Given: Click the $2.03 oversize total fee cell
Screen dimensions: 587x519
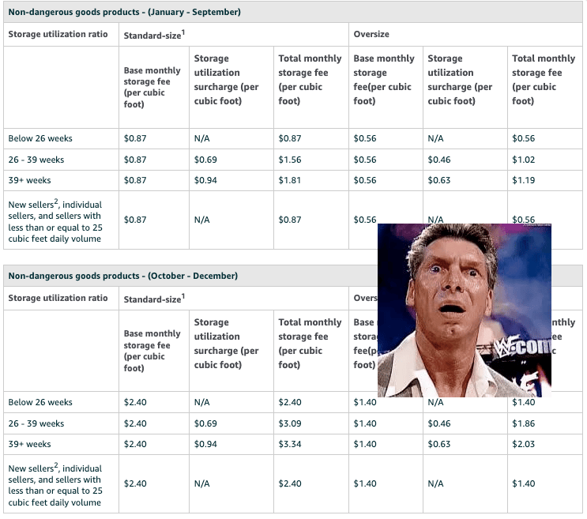Looking at the screenshot, I should [523, 444].
